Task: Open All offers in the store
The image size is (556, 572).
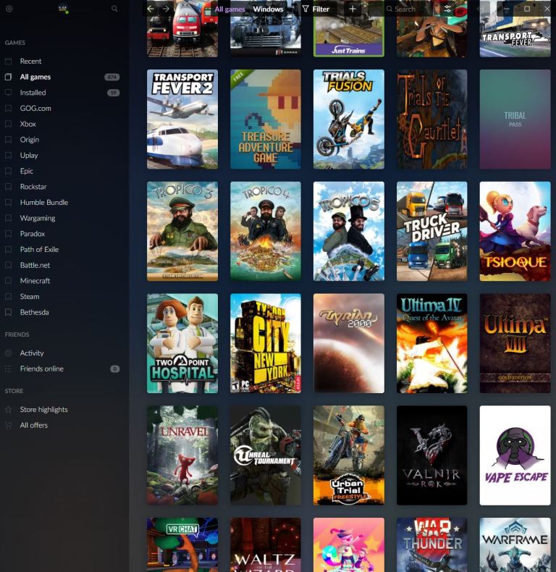Action: point(34,425)
